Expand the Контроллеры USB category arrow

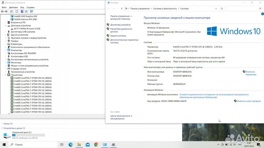coord(5,56)
